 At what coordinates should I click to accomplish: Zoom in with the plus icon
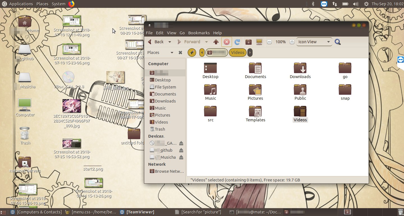[292, 42]
